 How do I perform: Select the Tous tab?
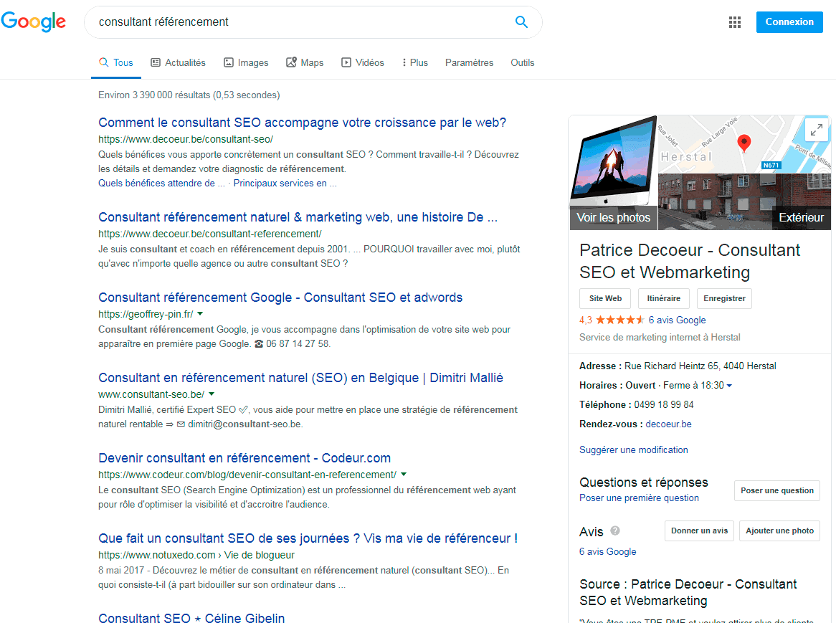[x=115, y=62]
